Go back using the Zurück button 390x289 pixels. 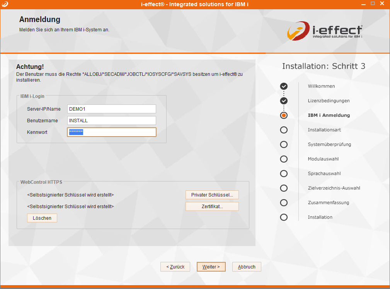coord(175,267)
